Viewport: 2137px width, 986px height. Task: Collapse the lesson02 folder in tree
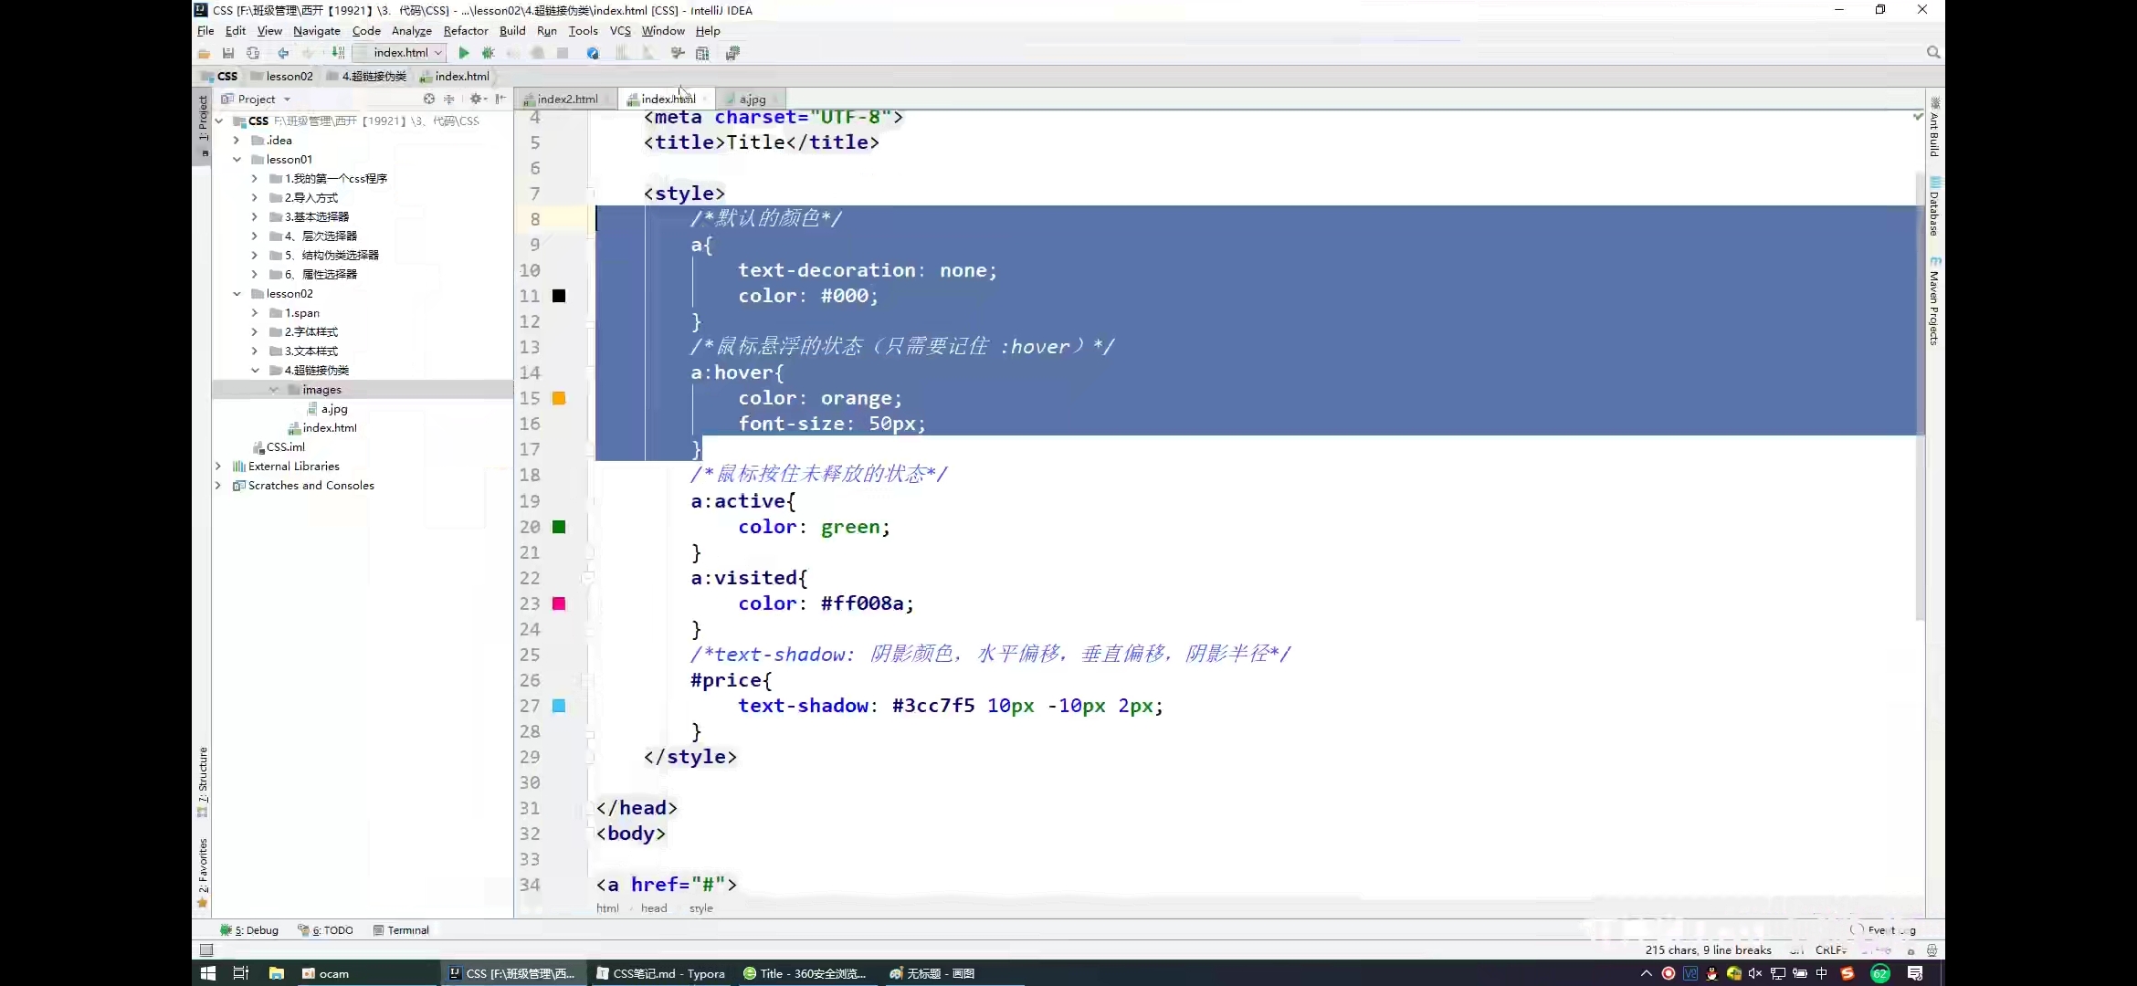[x=237, y=294]
